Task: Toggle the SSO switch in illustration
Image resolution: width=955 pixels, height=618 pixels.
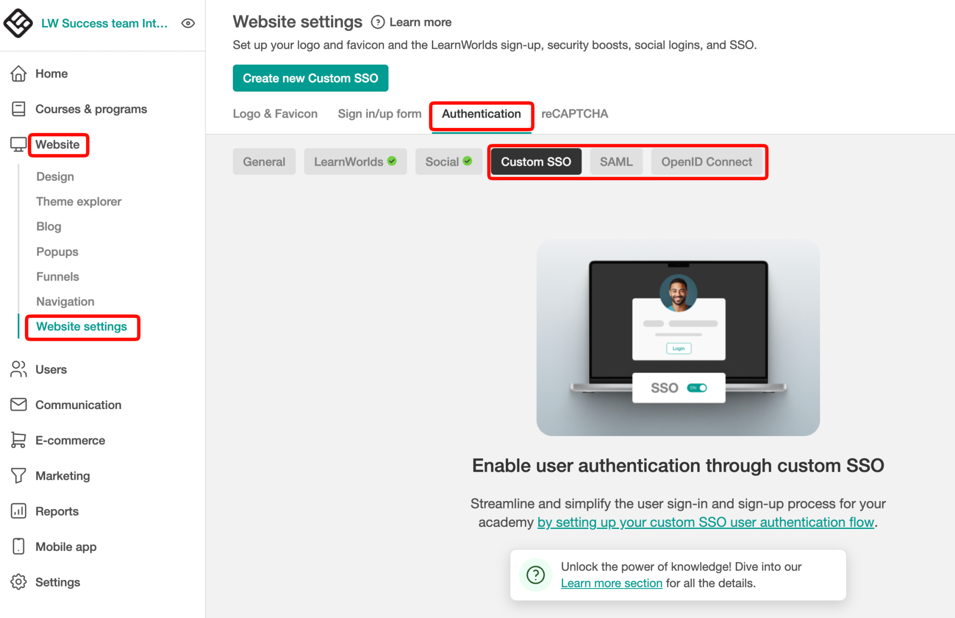Action: click(696, 388)
